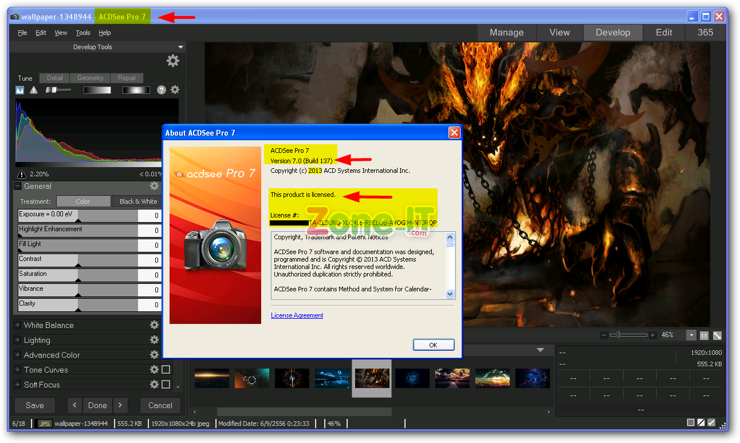Expand the Lighting group
The image size is (740, 443).
point(18,340)
